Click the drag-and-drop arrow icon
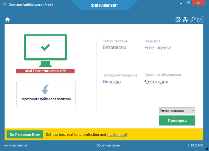 pyautogui.click(x=45, y=89)
